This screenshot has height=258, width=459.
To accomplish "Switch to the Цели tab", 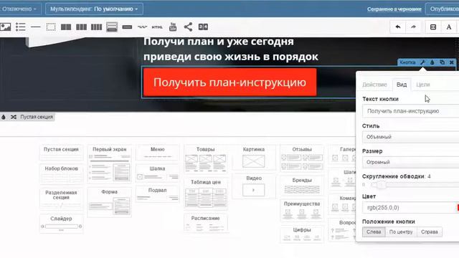I will 423,85.
